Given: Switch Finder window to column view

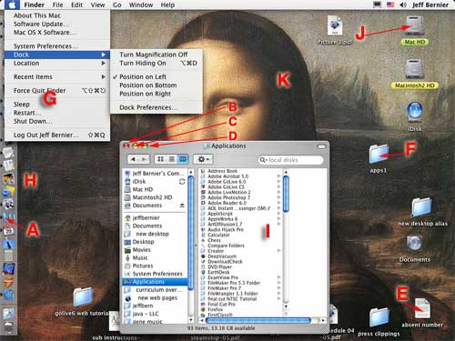Looking at the screenshot, I should click(x=183, y=159).
